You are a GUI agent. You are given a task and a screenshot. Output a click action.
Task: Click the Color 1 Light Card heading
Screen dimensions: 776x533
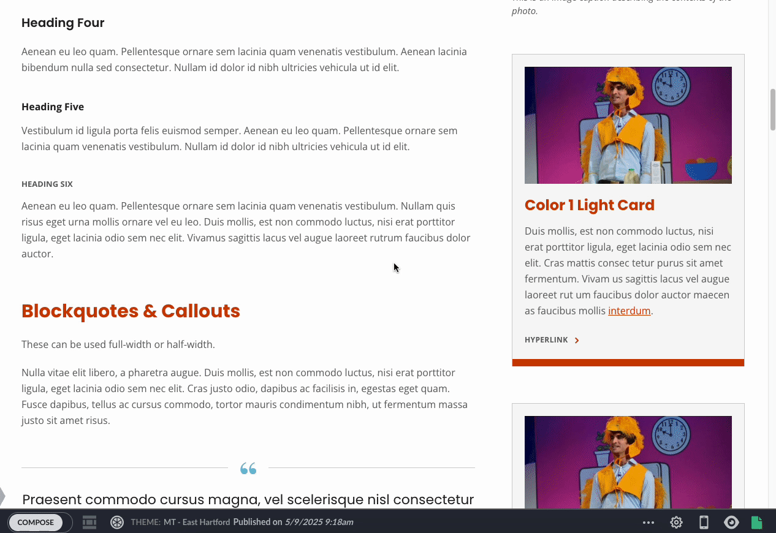pyautogui.click(x=590, y=205)
